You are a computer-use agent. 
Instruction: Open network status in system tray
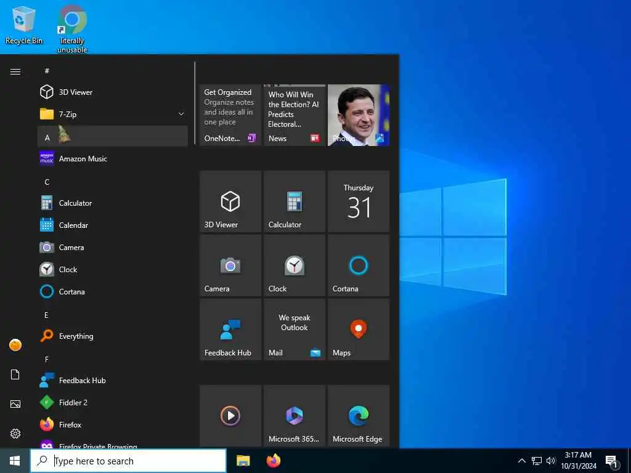(537, 461)
